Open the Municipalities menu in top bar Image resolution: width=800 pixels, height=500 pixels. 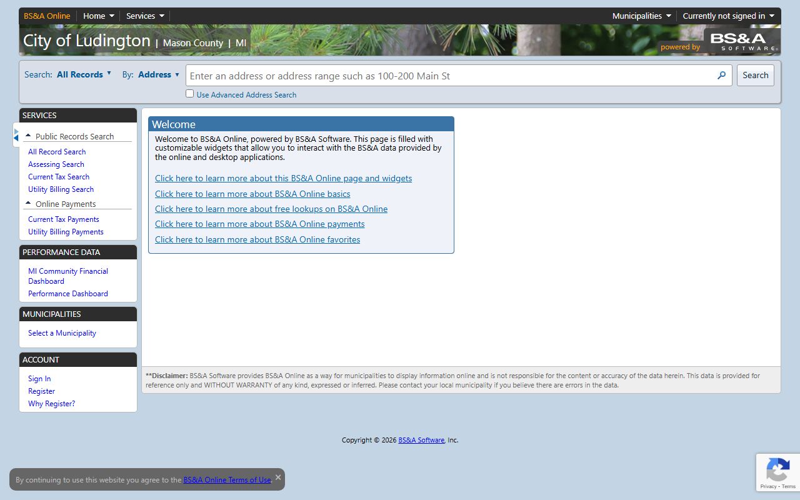tap(642, 16)
